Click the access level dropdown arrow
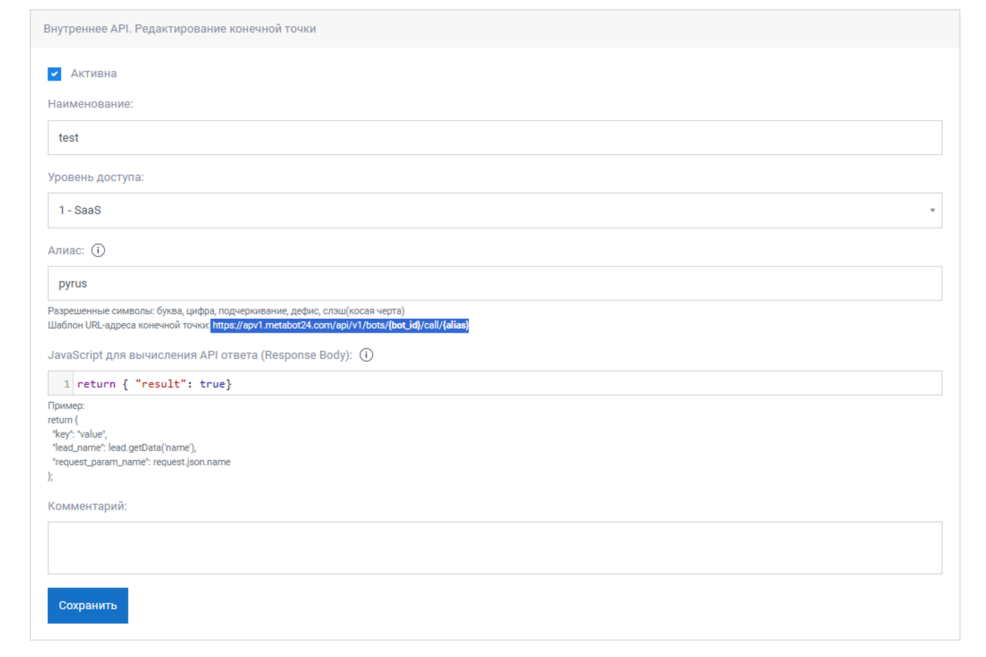 932,210
